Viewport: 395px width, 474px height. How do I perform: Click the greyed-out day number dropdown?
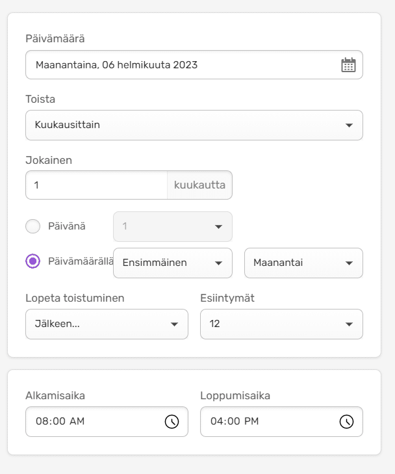pyautogui.click(x=172, y=226)
